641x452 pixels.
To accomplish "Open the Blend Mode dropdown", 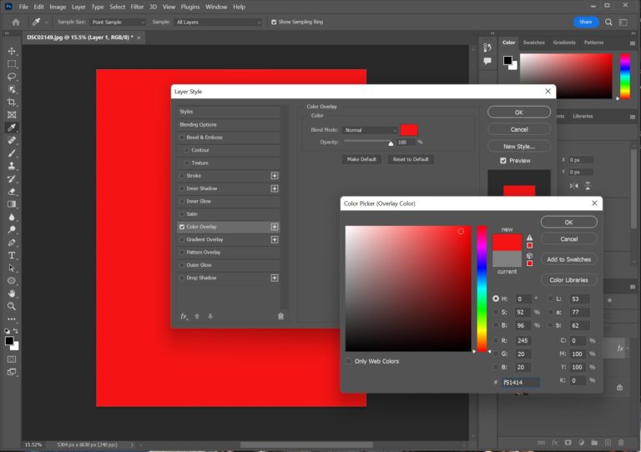I will 371,130.
